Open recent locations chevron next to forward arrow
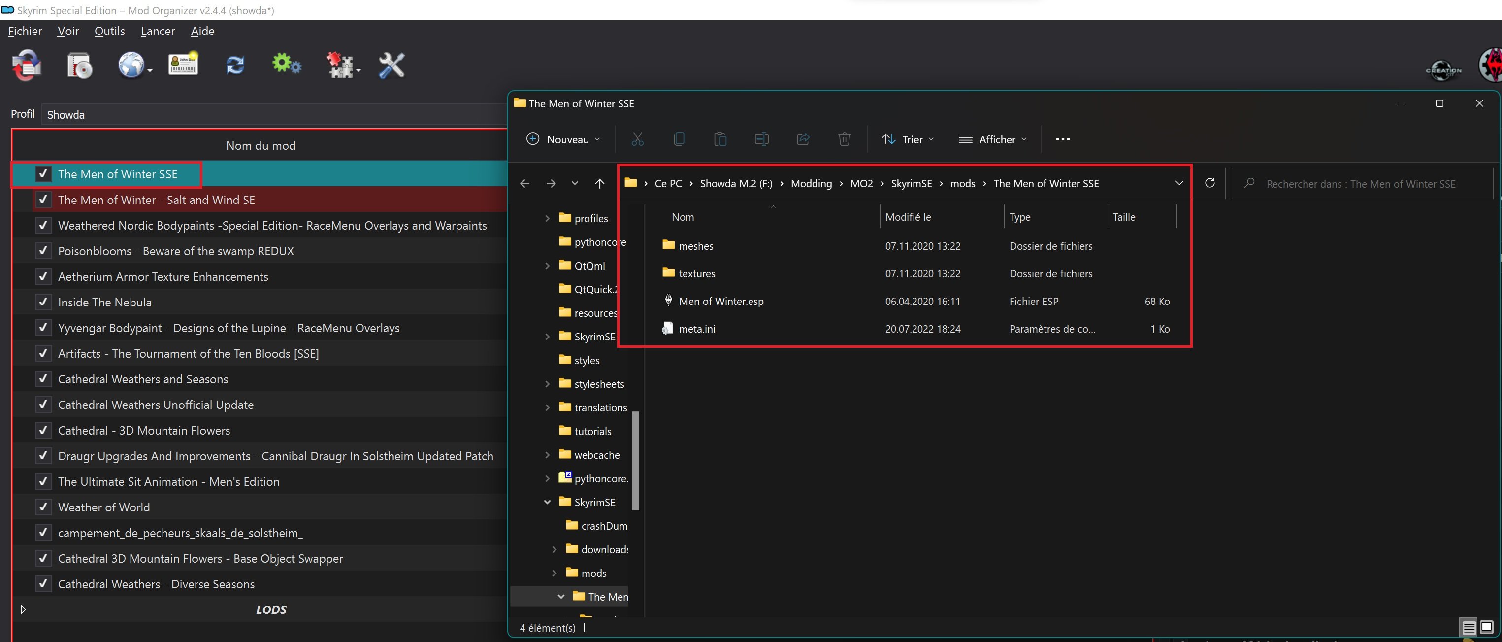The width and height of the screenshot is (1502, 642). click(575, 183)
